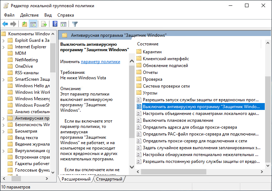Select the Выключить плановое исправление policy
This screenshot has height=191, width=272.
(x=178, y=120)
